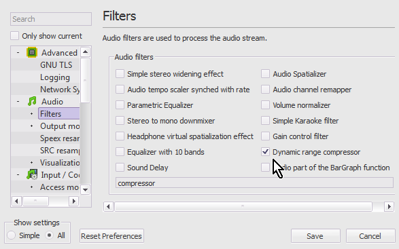Select the Simple show settings radio

[11, 235]
